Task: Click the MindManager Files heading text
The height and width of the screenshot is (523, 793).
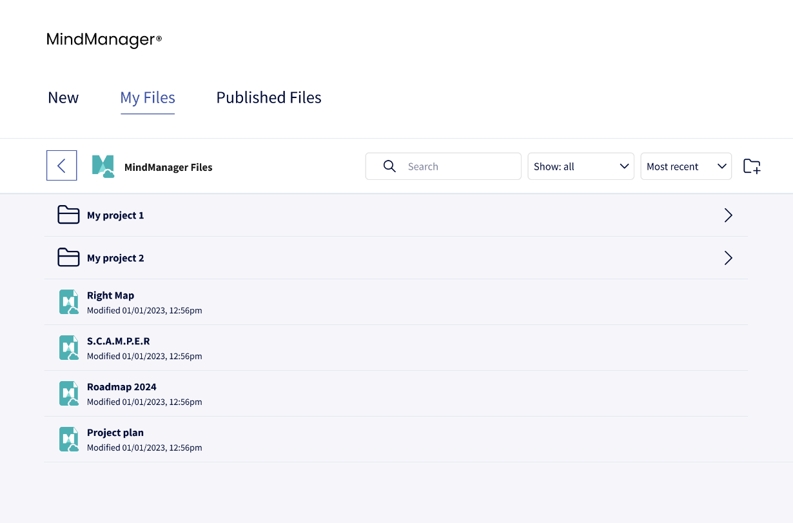Action: point(168,167)
